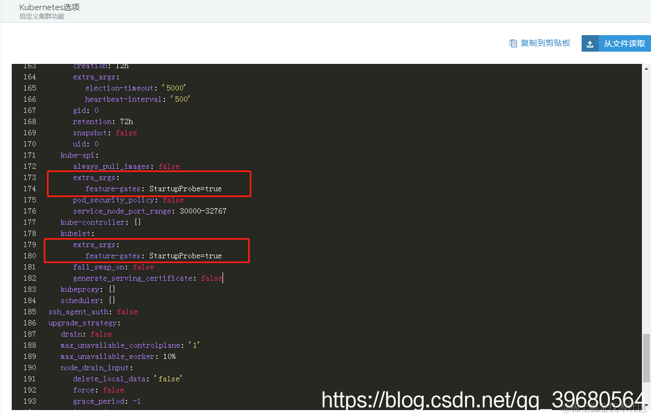The width and height of the screenshot is (651, 417).
Task: Click 'drain' on line 187
Action: pos(72,334)
